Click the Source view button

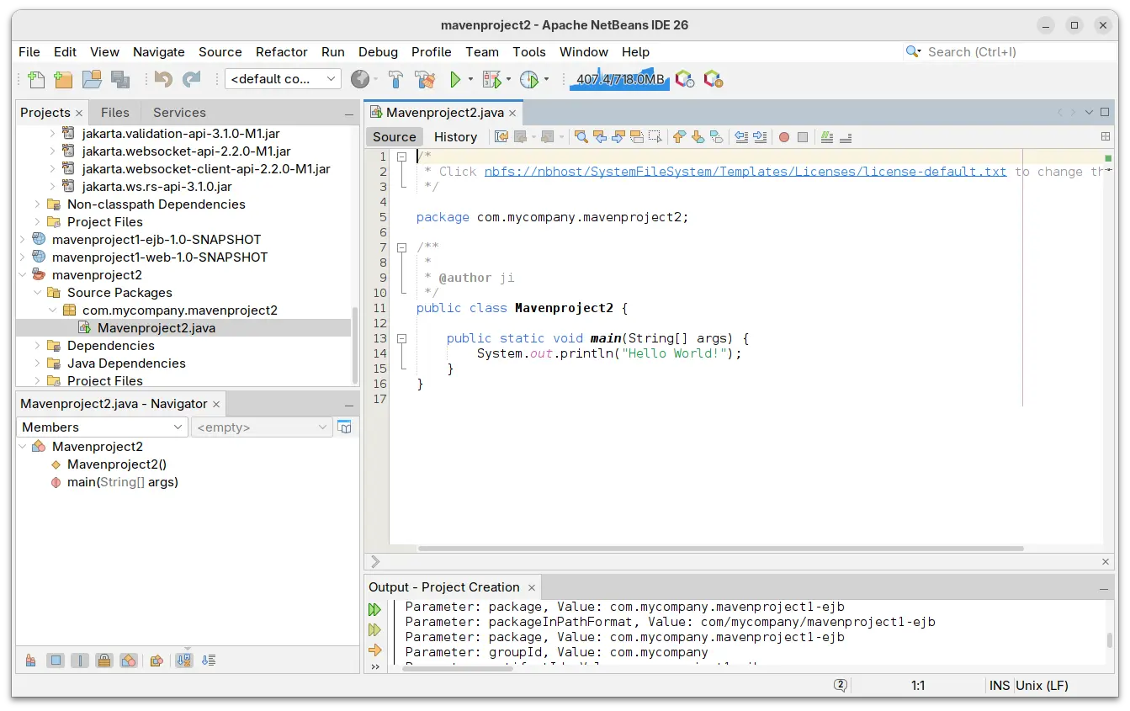click(x=395, y=137)
